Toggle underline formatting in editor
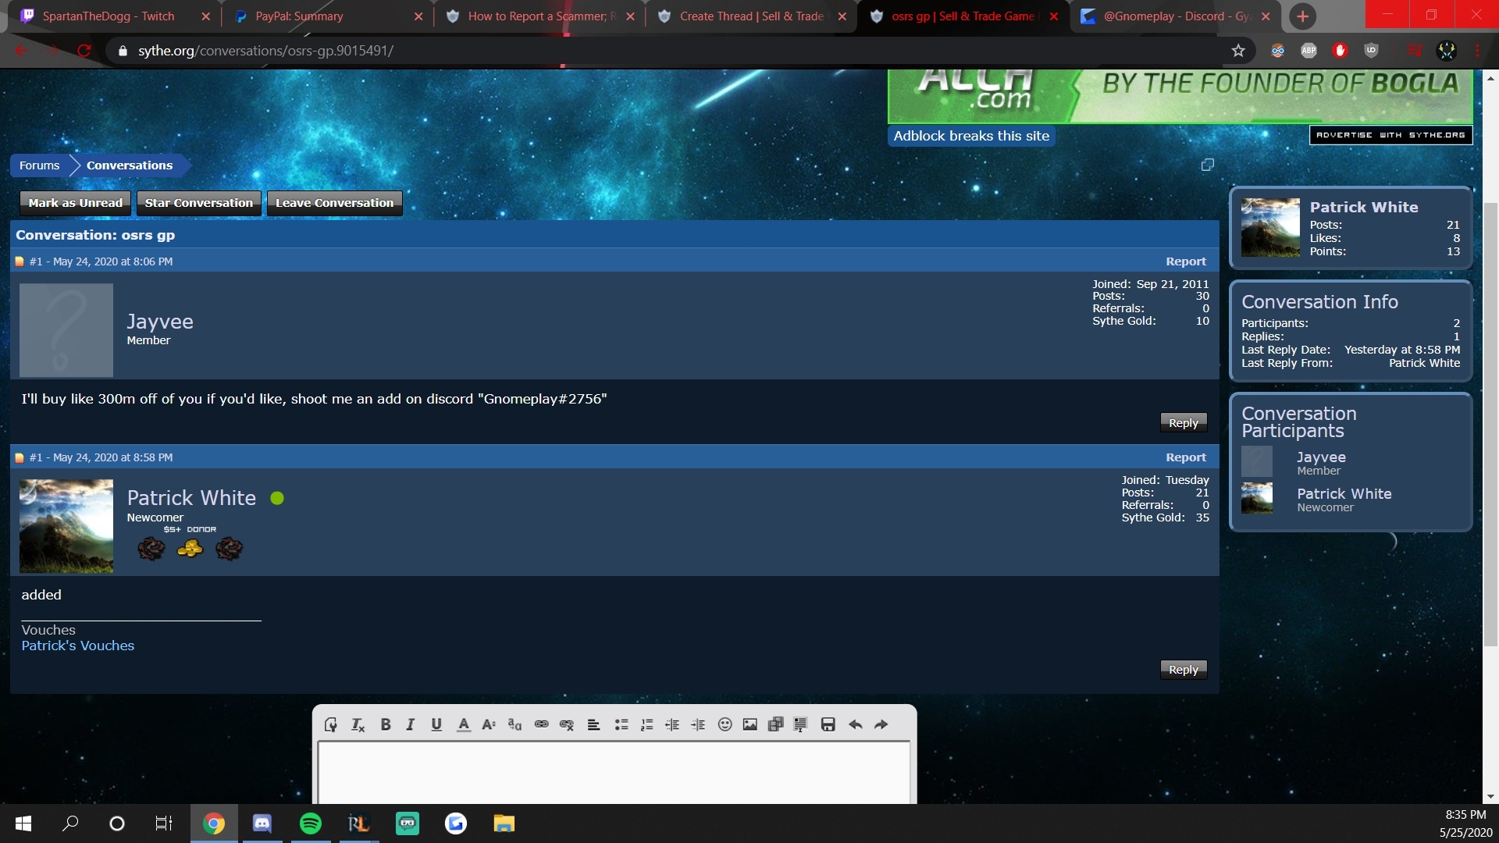Image resolution: width=1499 pixels, height=843 pixels. click(x=436, y=724)
